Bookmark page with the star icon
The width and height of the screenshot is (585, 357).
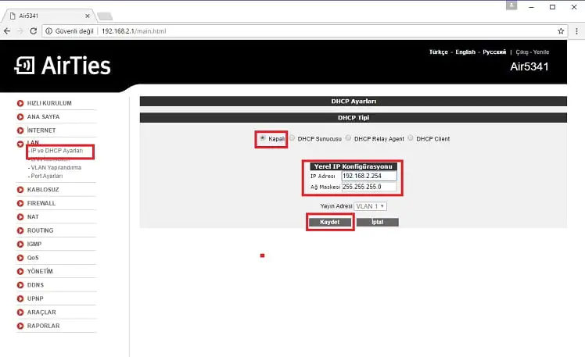(561, 31)
